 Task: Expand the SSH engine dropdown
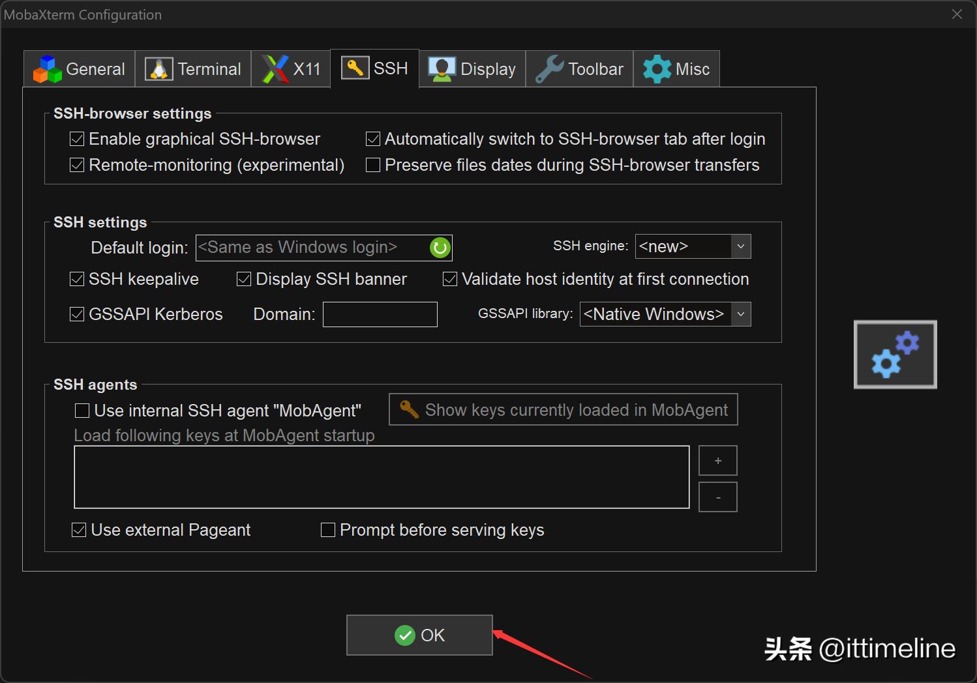[740, 246]
